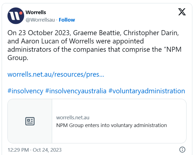The height and width of the screenshot is (155, 194).
Task: Follow the Worrells account
Action: tap(67, 20)
